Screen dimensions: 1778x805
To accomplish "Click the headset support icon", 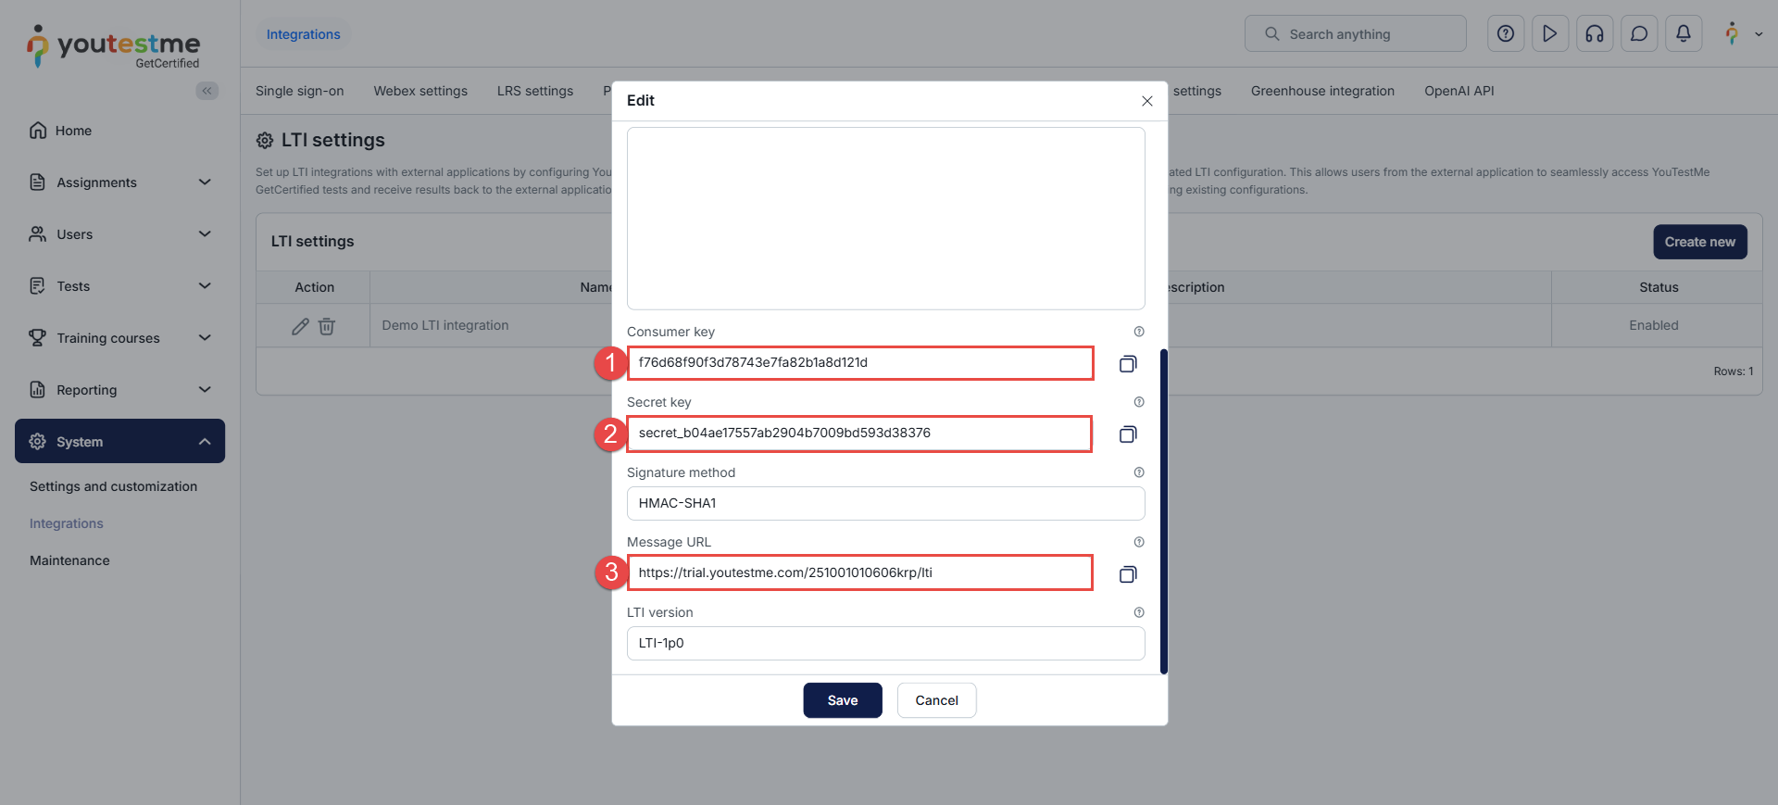I will 1594,34.
